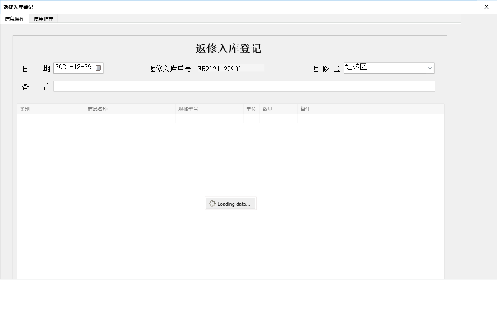The height and width of the screenshot is (322, 497).
Task: Click inside the 备注 text input field
Action: pos(244,86)
